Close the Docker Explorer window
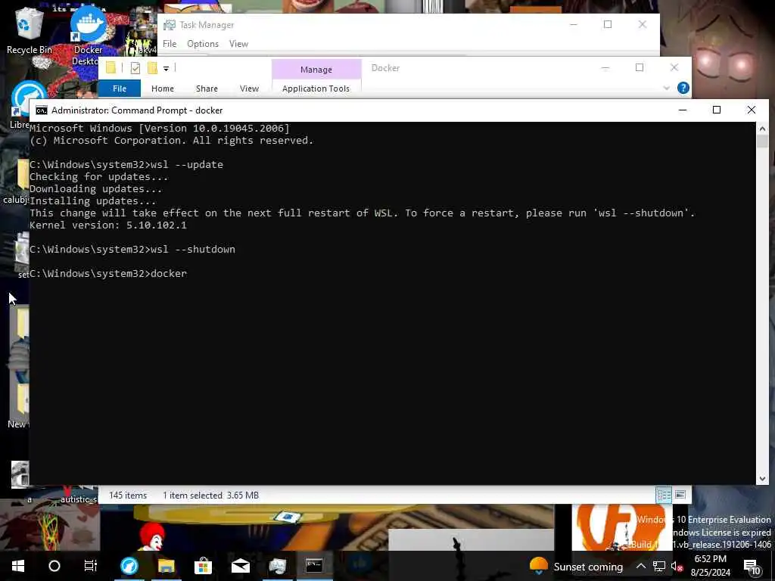This screenshot has width=775, height=581. pos(674,67)
